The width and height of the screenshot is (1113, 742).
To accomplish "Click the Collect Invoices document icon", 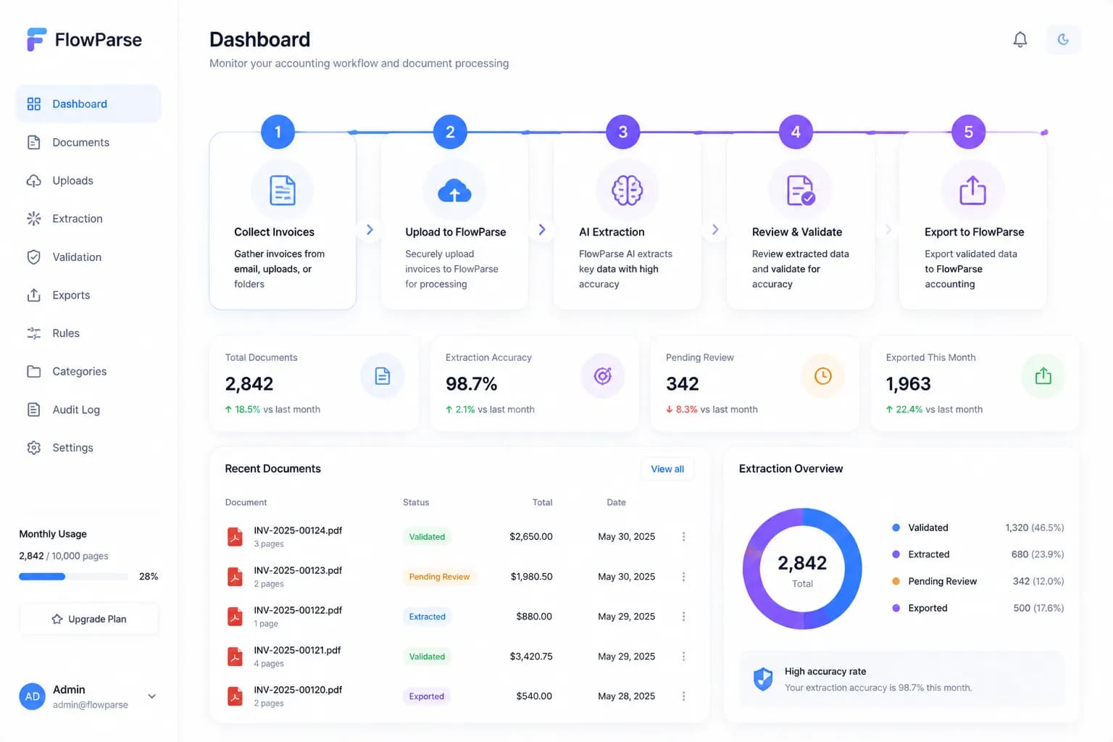I will [283, 191].
